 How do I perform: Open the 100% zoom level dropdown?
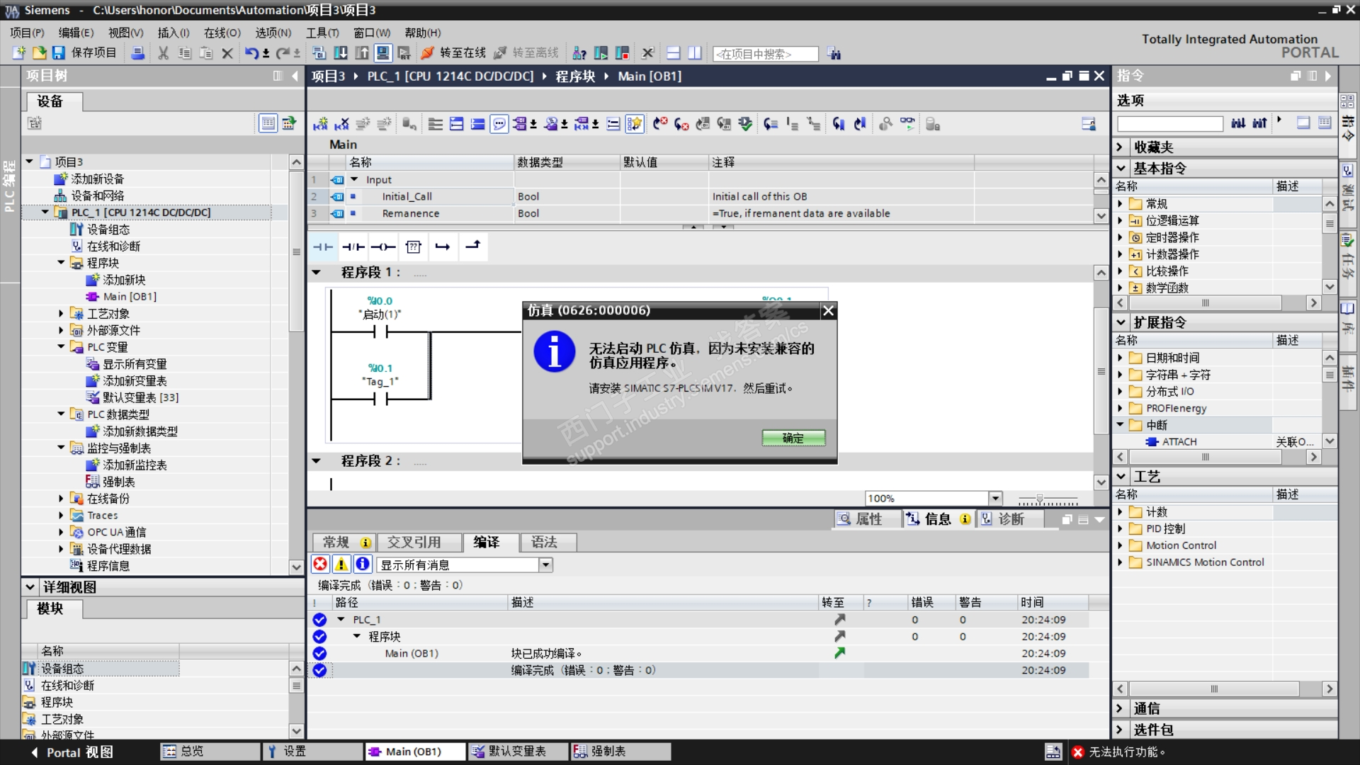pyautogui.click(x=995, y=499)
